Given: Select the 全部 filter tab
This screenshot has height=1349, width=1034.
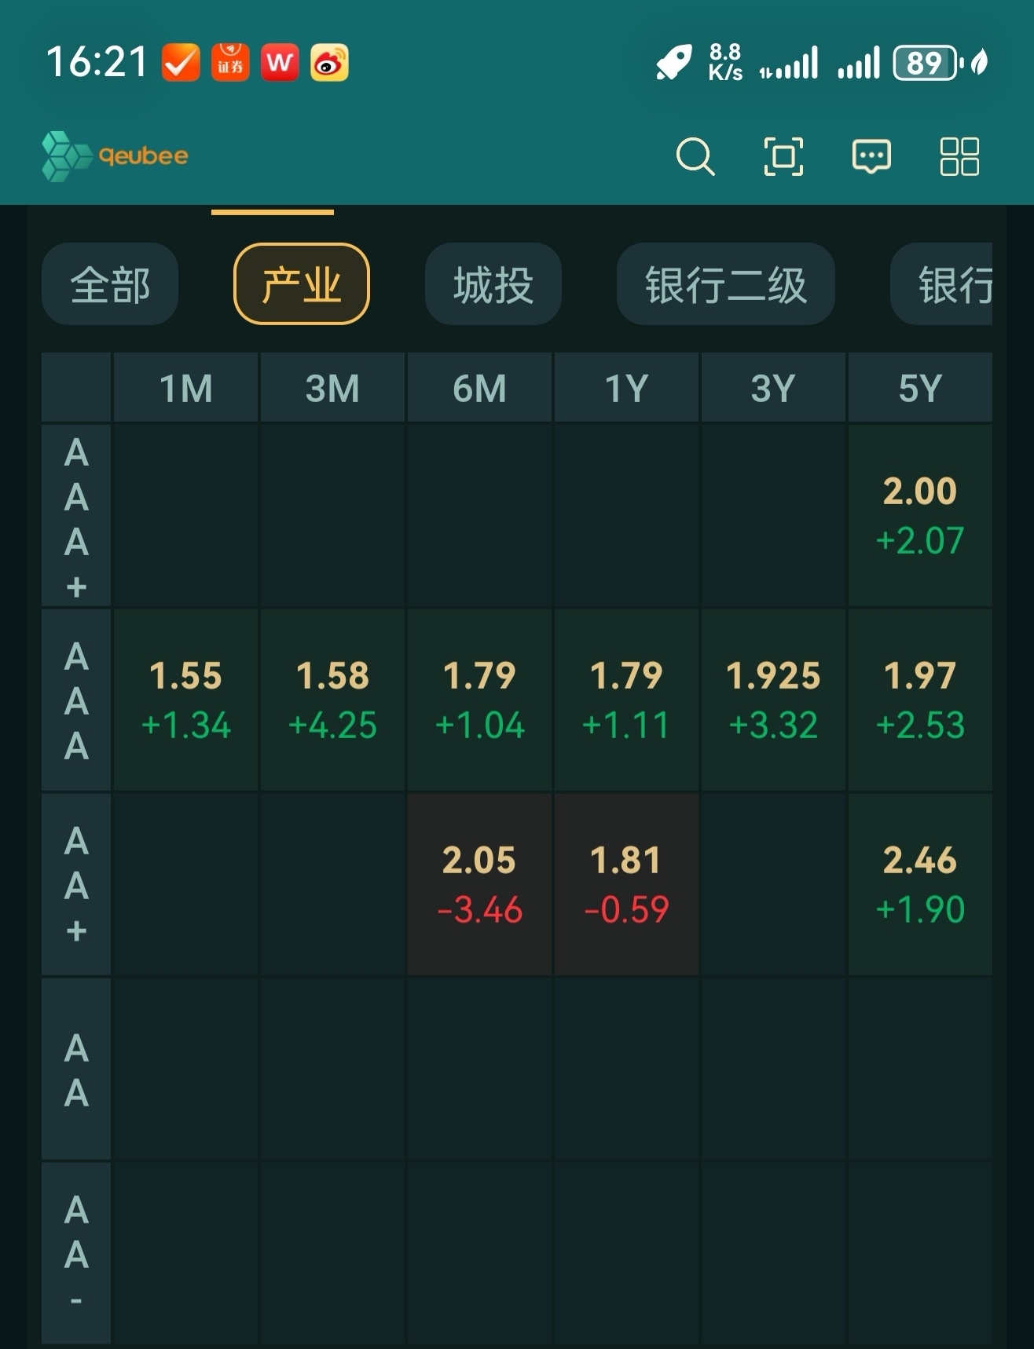Looking at the screenshot, I should [110, 284].
